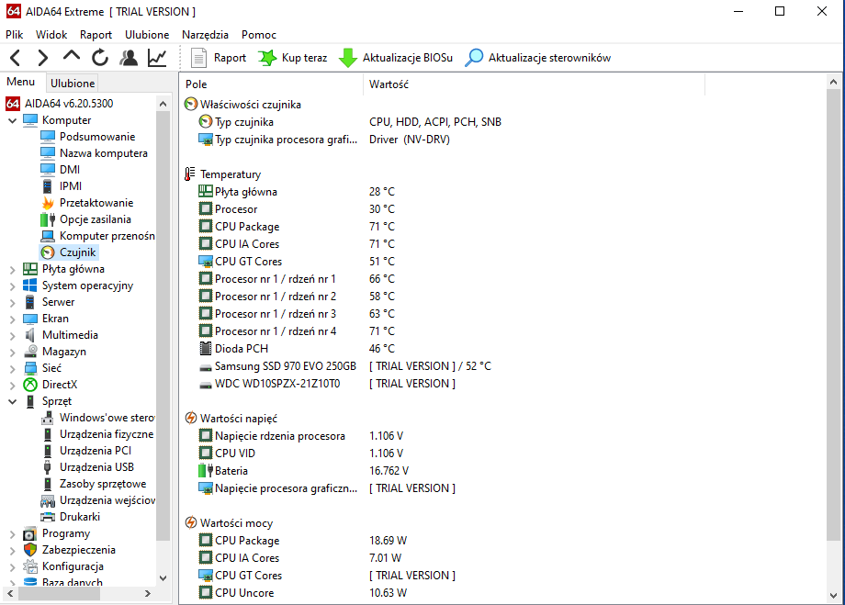Click the Komputer przenośny laptop icon
Image resolution: width=845 pixels, height=605 pixels.
pyautogui.click(x=48, y=236)
